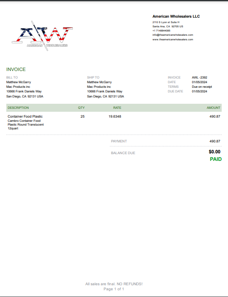The width and height of the screenshot is (228, 297).
Task: Select the 12quart detail text
Action: [13, 128]
